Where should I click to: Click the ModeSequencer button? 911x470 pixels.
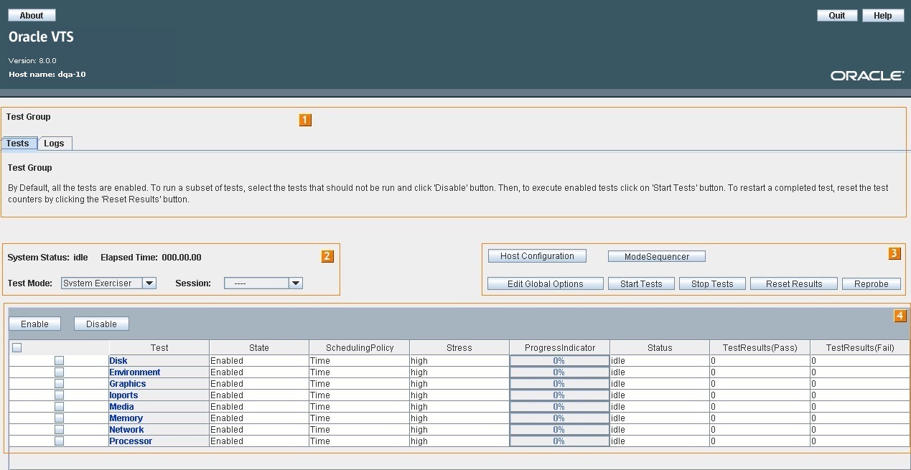[657, 256]
